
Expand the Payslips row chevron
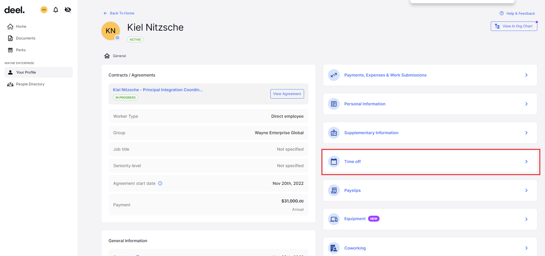click(x=526, y=190)
